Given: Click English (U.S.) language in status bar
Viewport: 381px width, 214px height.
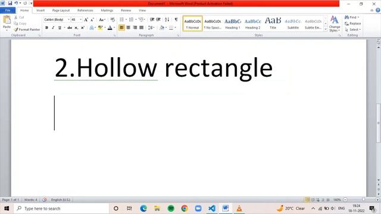Looking at the screenshot, I should [61, 200].
